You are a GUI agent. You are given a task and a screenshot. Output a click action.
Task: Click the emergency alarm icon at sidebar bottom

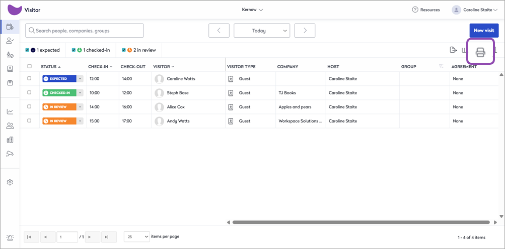[x=10, y=237]
